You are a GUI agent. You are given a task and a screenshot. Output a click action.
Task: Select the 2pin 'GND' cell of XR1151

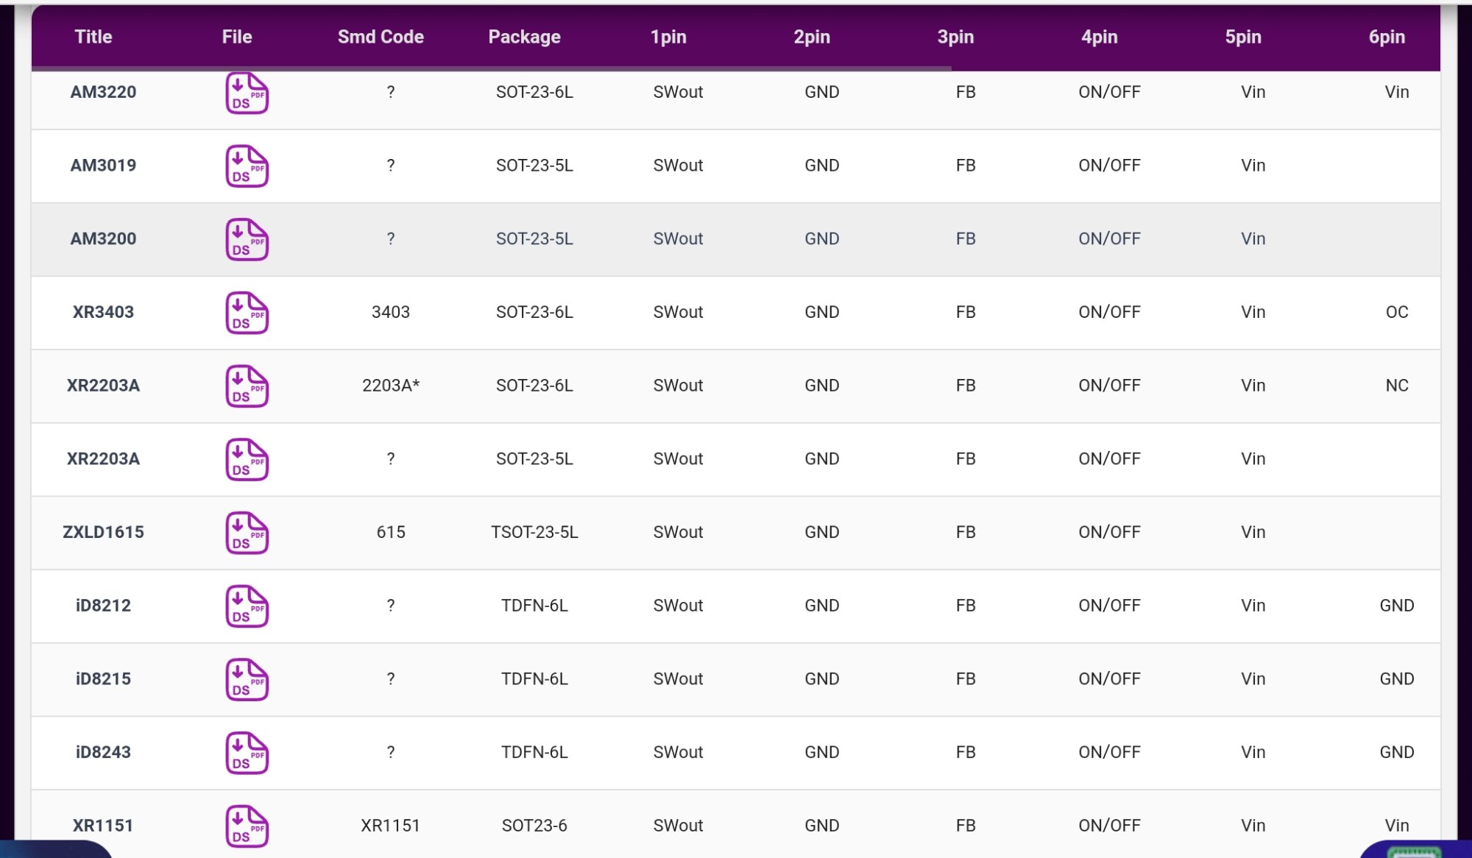coord(822,826)
